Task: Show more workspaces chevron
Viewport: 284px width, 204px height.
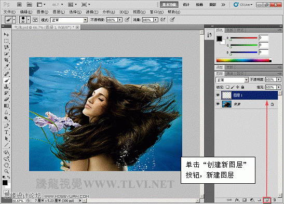Action: 223,5
